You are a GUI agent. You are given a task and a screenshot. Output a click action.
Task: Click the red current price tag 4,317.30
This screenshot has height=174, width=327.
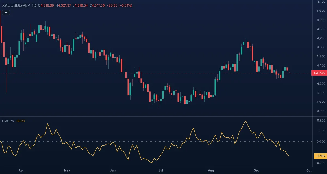point(319,73)
